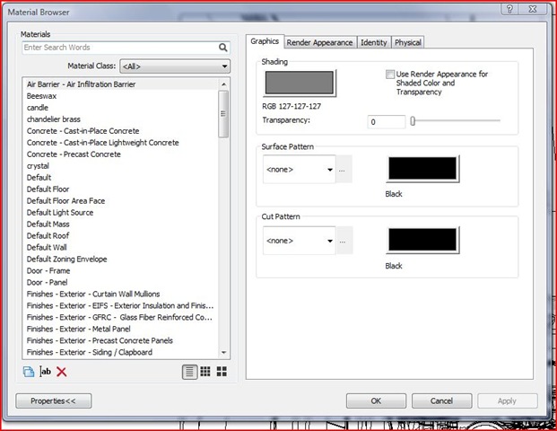Select the Door - Frame material
Image resolution: width=557 pixels, height=431 pixels.
tap(121, 271)
